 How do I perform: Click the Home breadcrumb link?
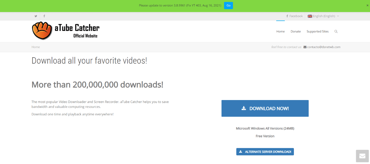click(36, 47)
